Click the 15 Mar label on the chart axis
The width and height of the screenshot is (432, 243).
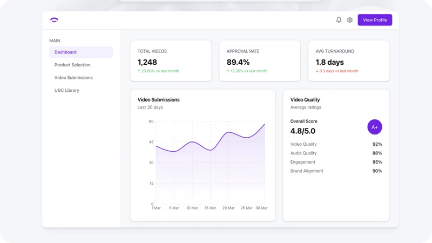click(210, 208)
